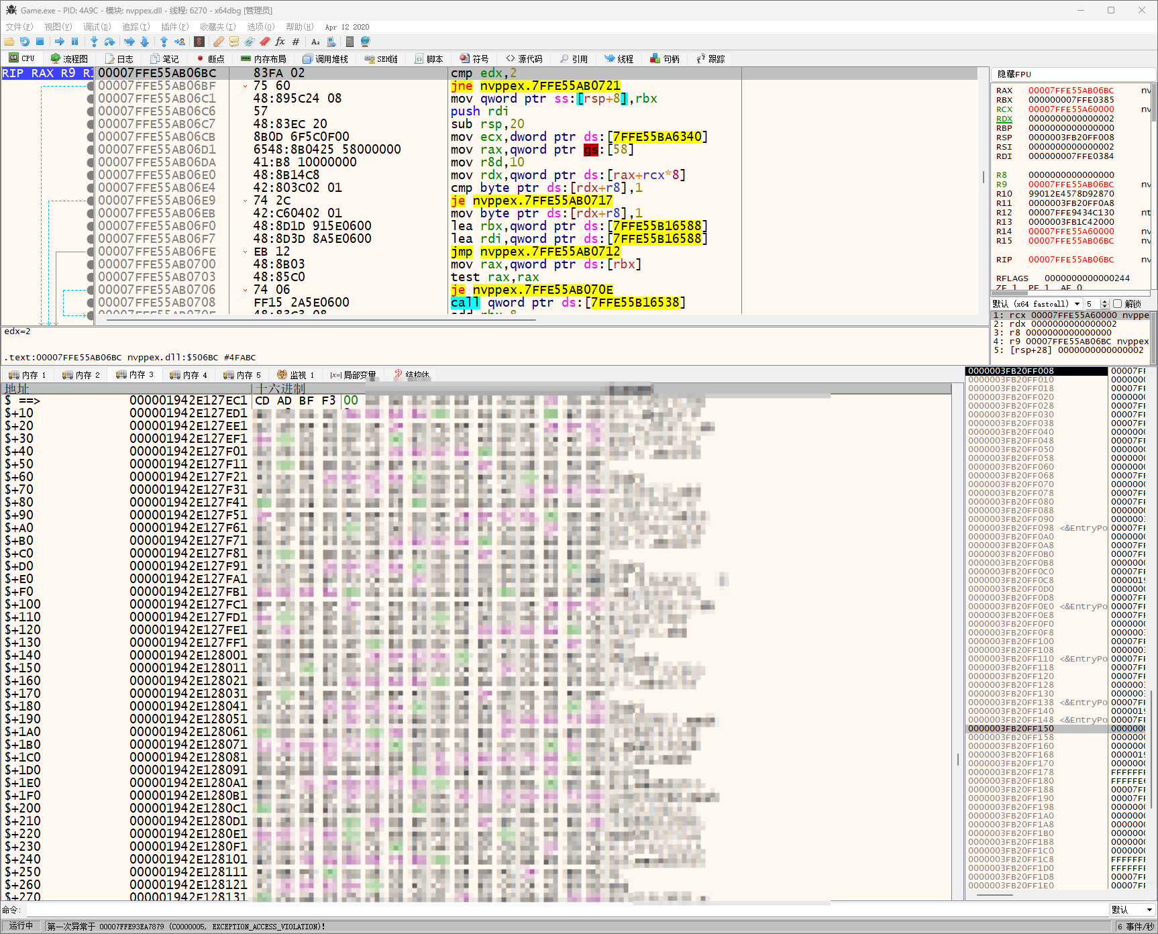The image size is (1158, 934).
Task: Click the globe check updates icon
Action: pyautogui.click(x=366, y=42)
